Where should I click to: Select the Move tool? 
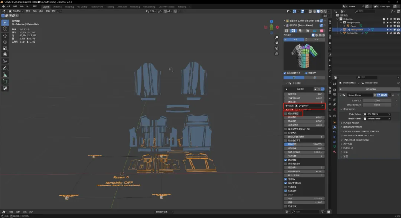pos(5,36)
